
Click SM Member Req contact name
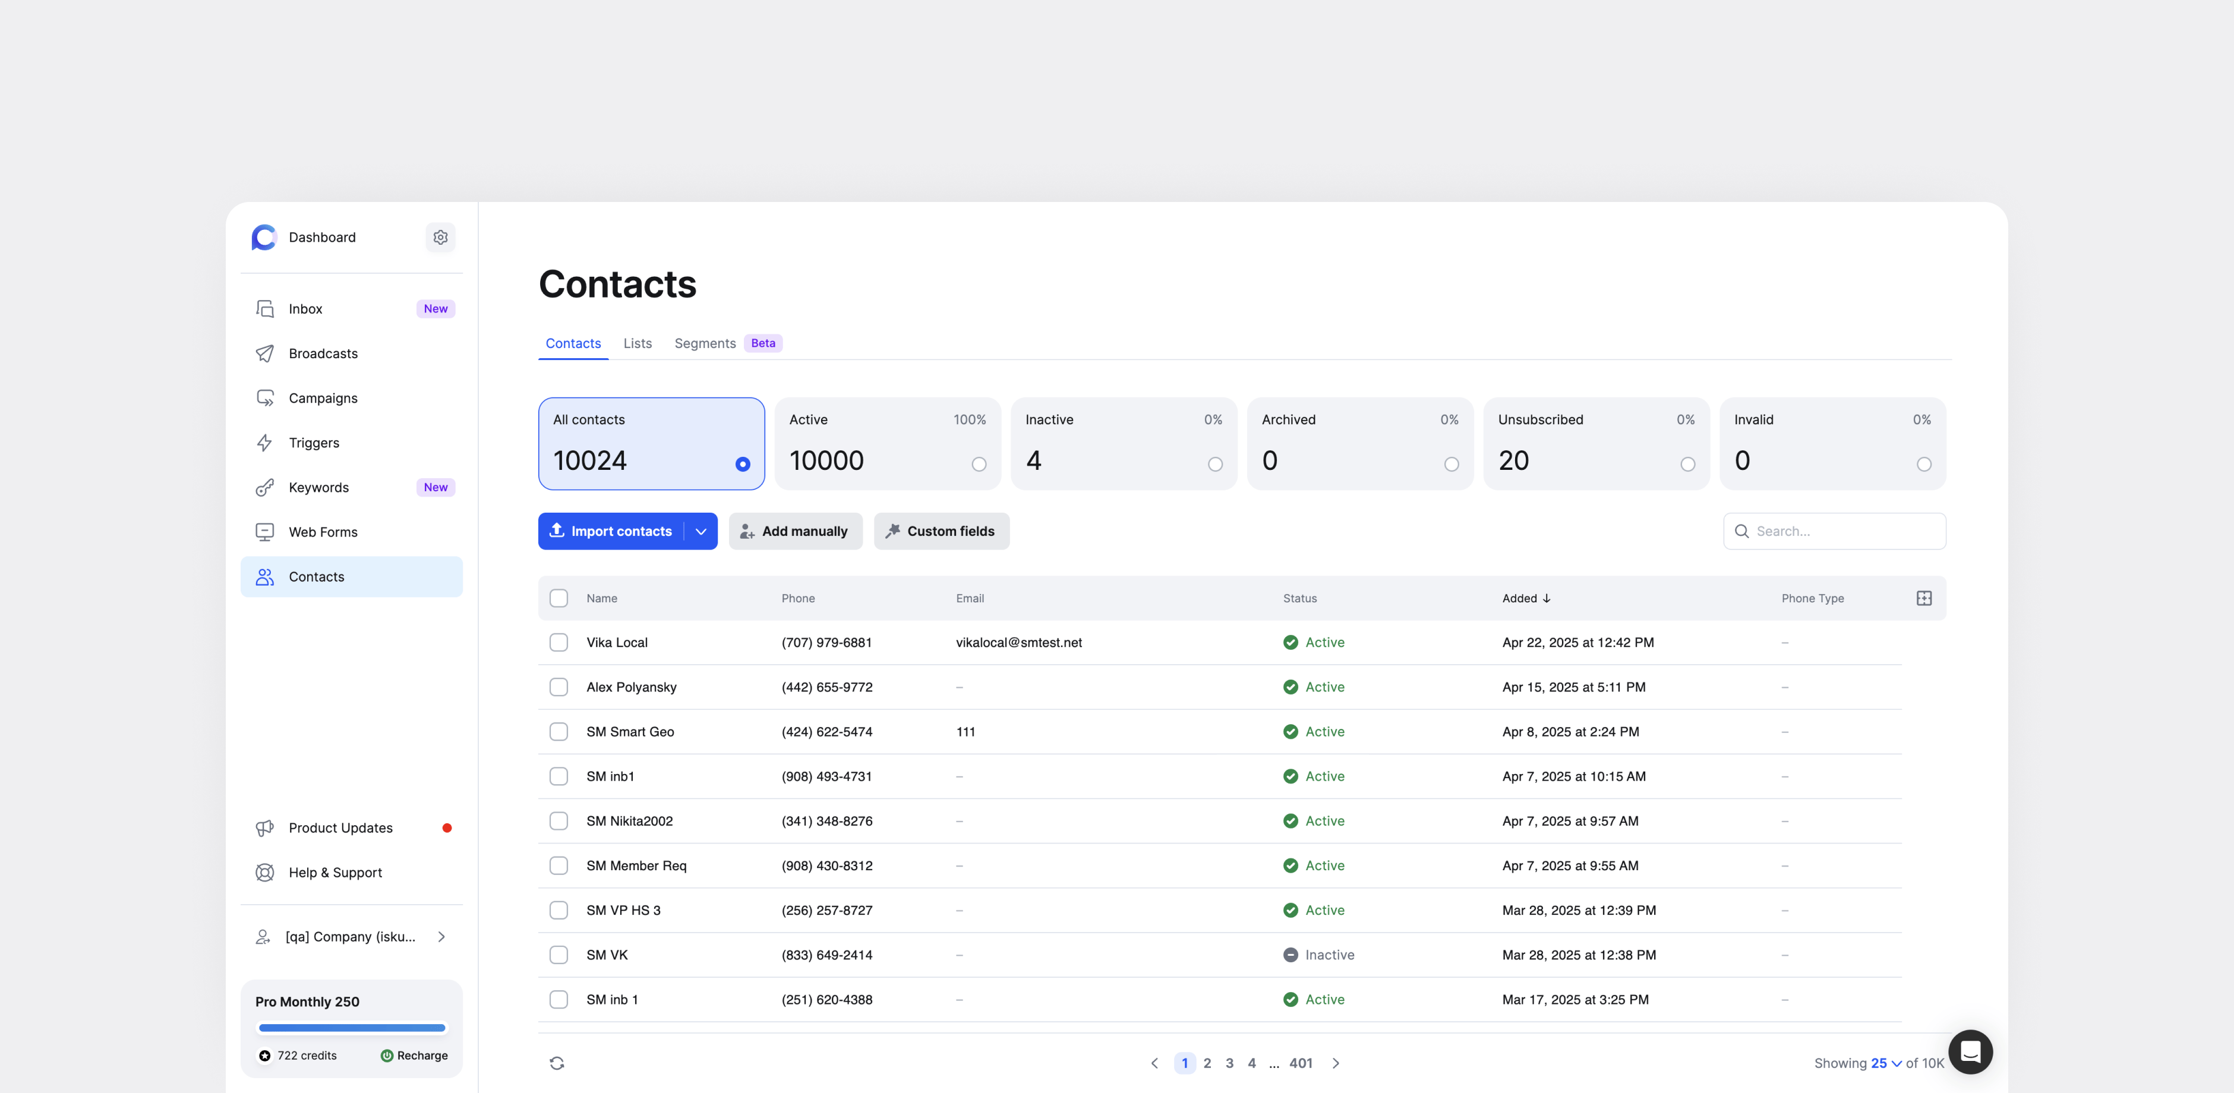point(636,866)
